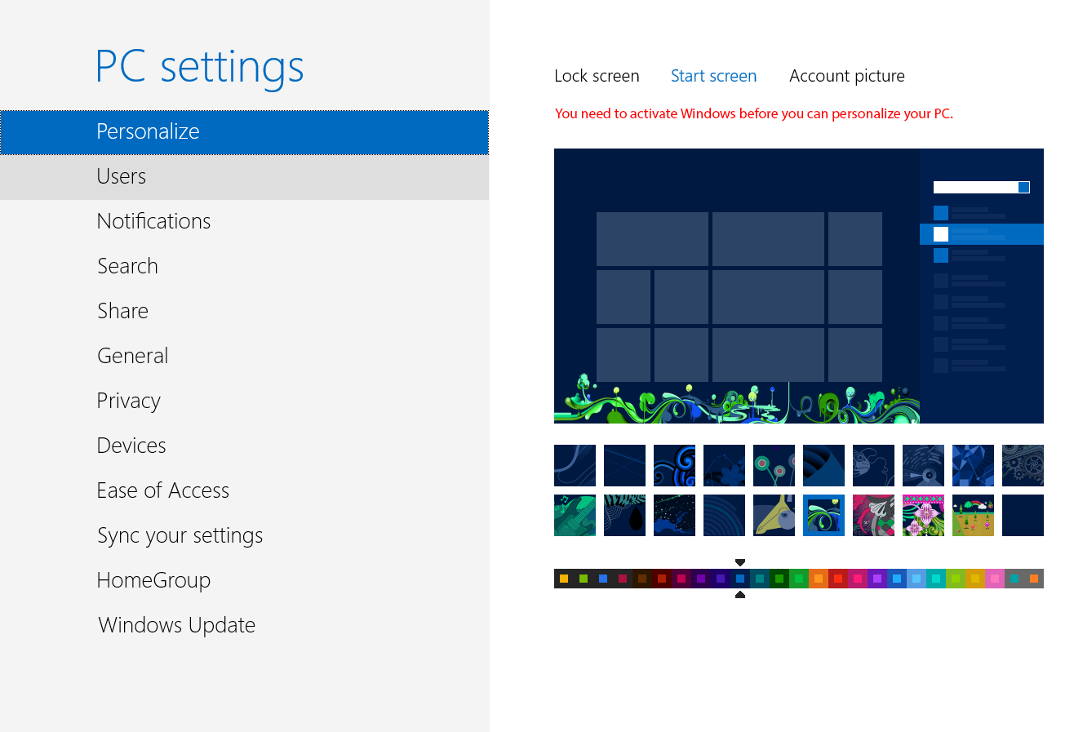Image resolution: width=1074 pixels, height=732 pixels.
Task: Pick the dark gray swatch with lime accent
Action: [x=584, y=579]
